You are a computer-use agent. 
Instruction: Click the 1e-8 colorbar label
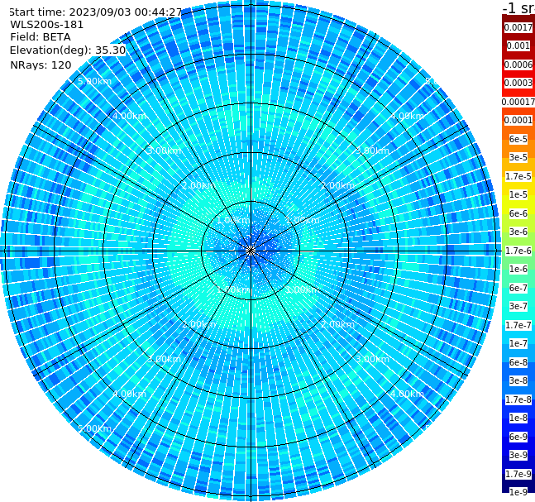[x=518, y=418]
